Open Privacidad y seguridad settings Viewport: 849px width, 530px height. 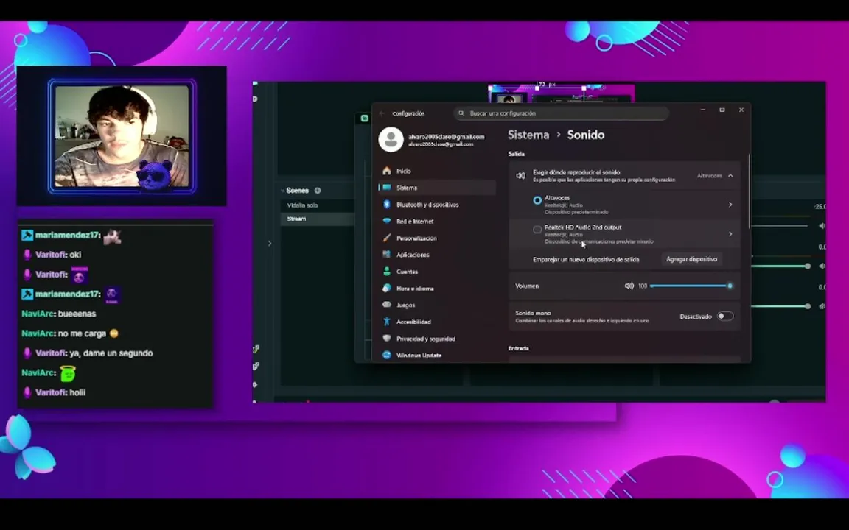[437, 339]
